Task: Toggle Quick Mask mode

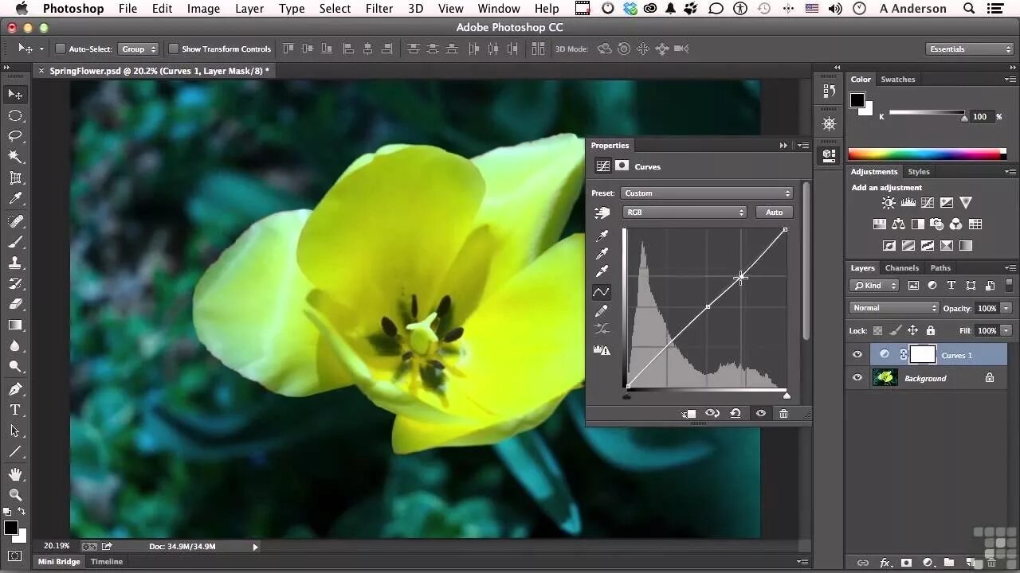Action: 15,555
